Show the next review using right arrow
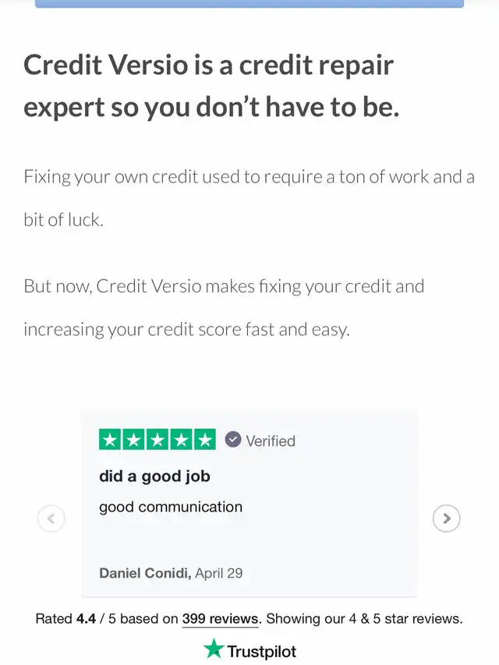 tap(446, 518)
